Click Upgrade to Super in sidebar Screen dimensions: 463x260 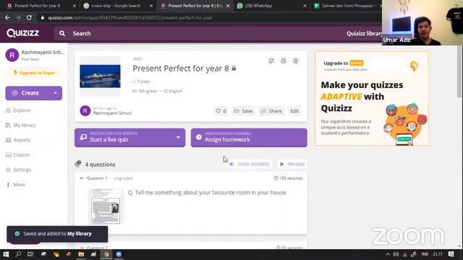click(x=34, y=73)
